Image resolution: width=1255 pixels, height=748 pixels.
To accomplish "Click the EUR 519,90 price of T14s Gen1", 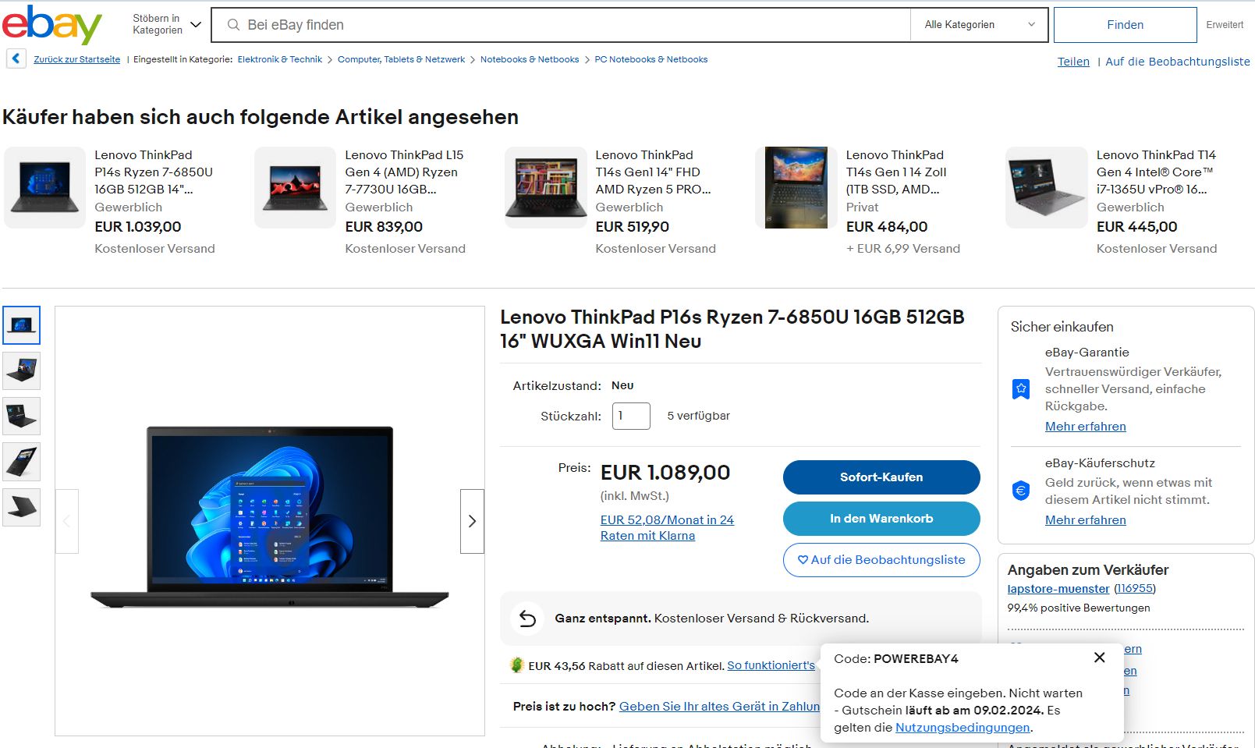I will [633, 227].
